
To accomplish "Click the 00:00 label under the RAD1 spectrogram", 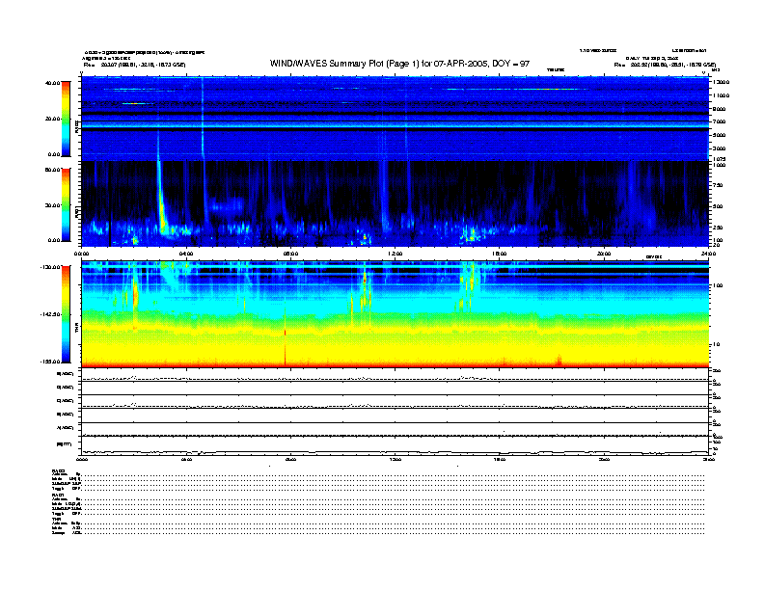I will (x=81, y=254).
